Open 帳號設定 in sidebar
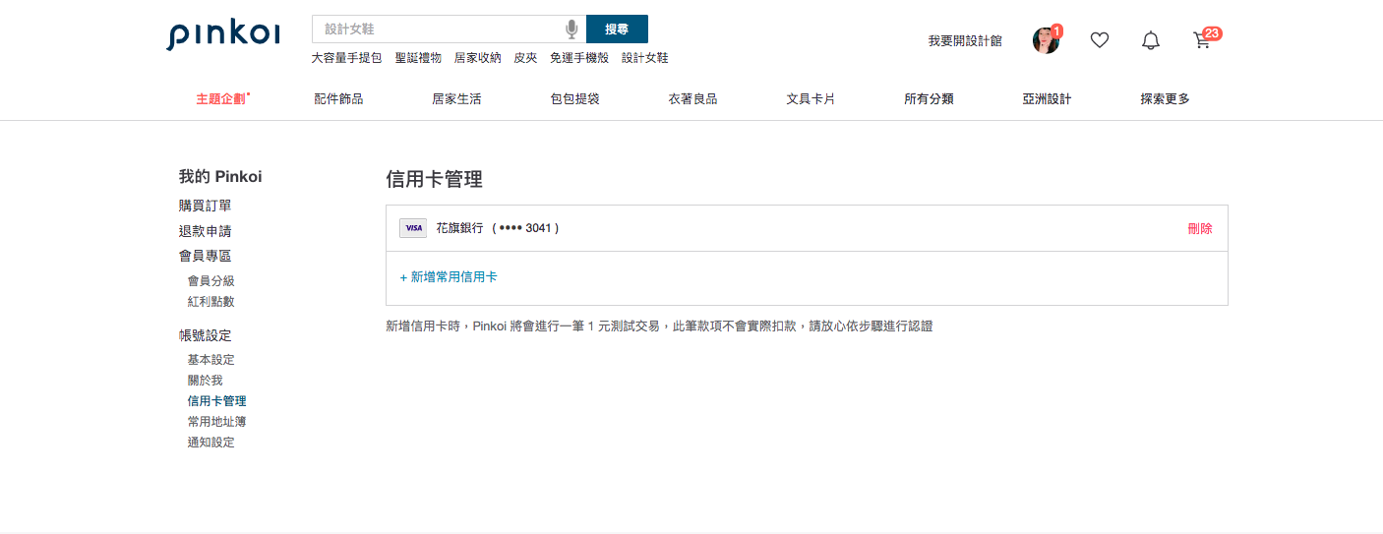1383x534 pixels. 205,335
